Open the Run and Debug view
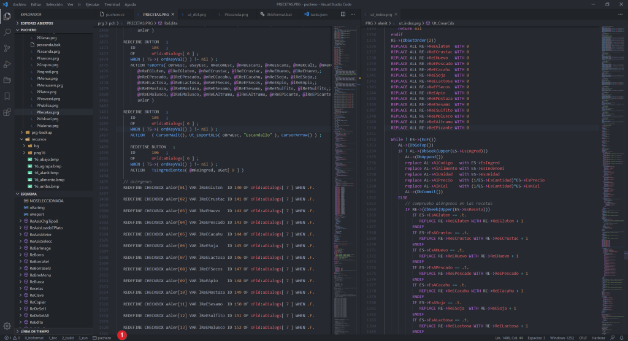This screenshot has height=341, width=628. [x=7, y=64]
